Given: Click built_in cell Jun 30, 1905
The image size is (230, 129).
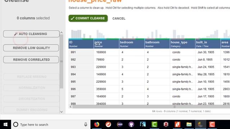Looking at the screenshot, I should coord(208,52).
